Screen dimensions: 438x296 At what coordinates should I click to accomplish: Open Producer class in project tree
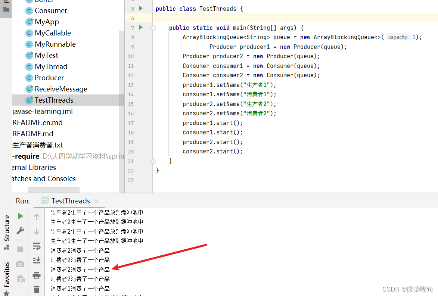pos(49,78)
